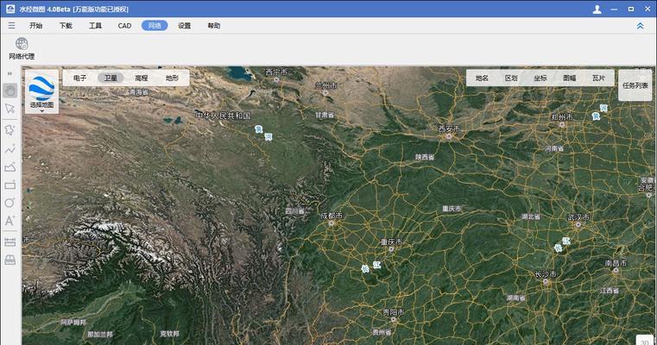Open the 任务列表 task list
The image size is (657, 345).
[x=635, y=85]
